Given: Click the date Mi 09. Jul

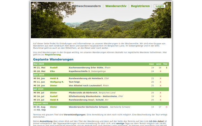Looking at the screenshot, I should point(39,93).
